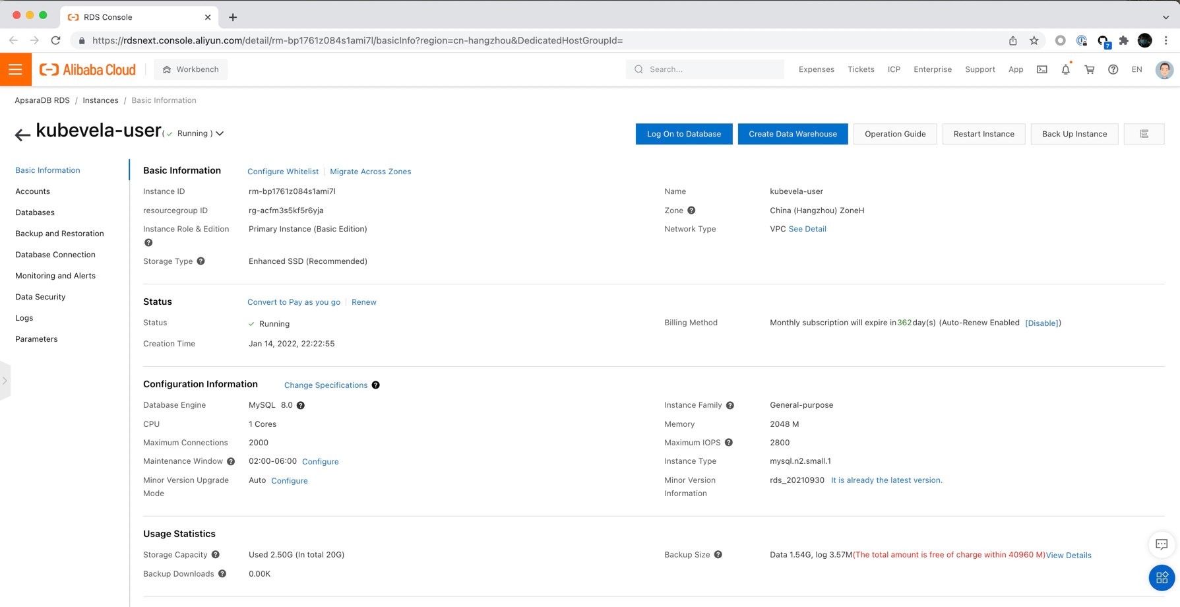Open the Configure Whitelist link
Image resolution: width=1180 pixels, height=607 pixels.
click(282, 172)
